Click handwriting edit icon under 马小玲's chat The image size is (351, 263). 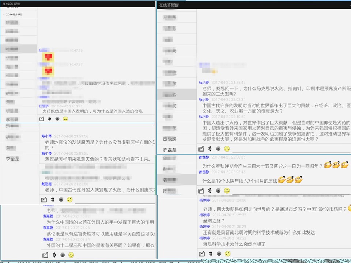(201, 149)
